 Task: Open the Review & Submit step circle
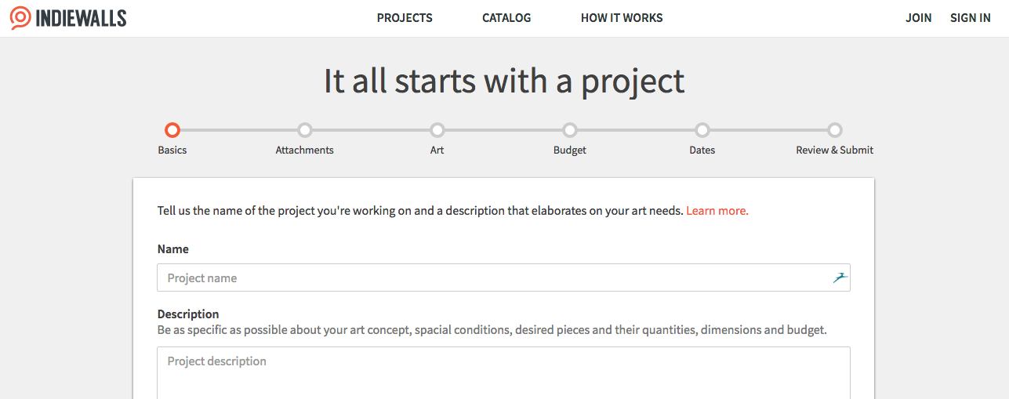tap(835, 130)
